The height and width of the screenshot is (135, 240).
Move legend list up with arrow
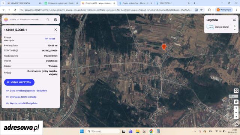(235, 26)
